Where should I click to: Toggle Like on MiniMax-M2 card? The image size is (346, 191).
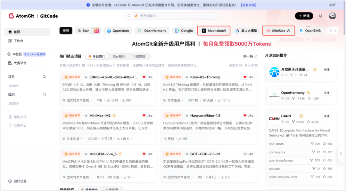click(147, 115)
